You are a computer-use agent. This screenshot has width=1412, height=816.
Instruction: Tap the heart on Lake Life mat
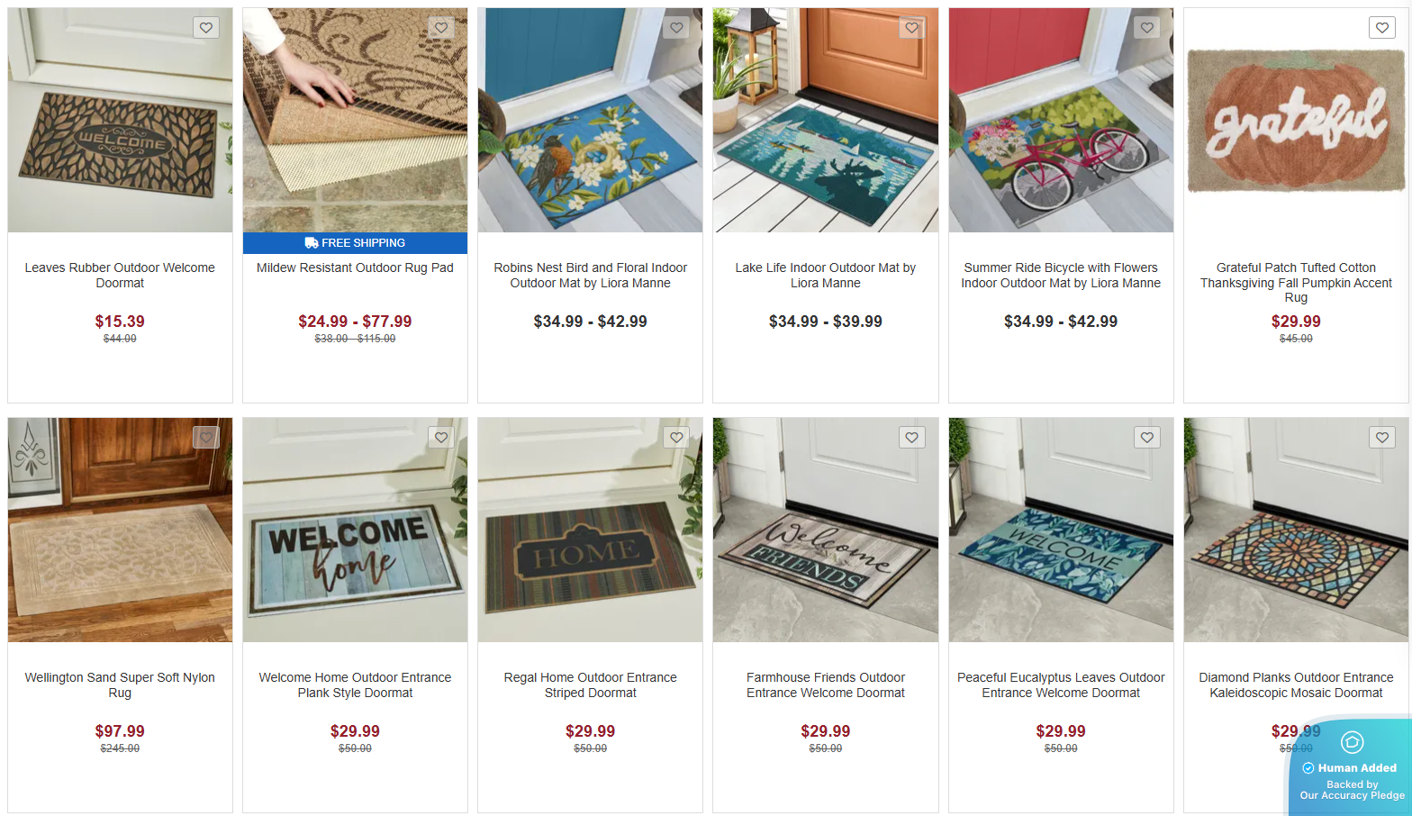click(x=911, y=28)
